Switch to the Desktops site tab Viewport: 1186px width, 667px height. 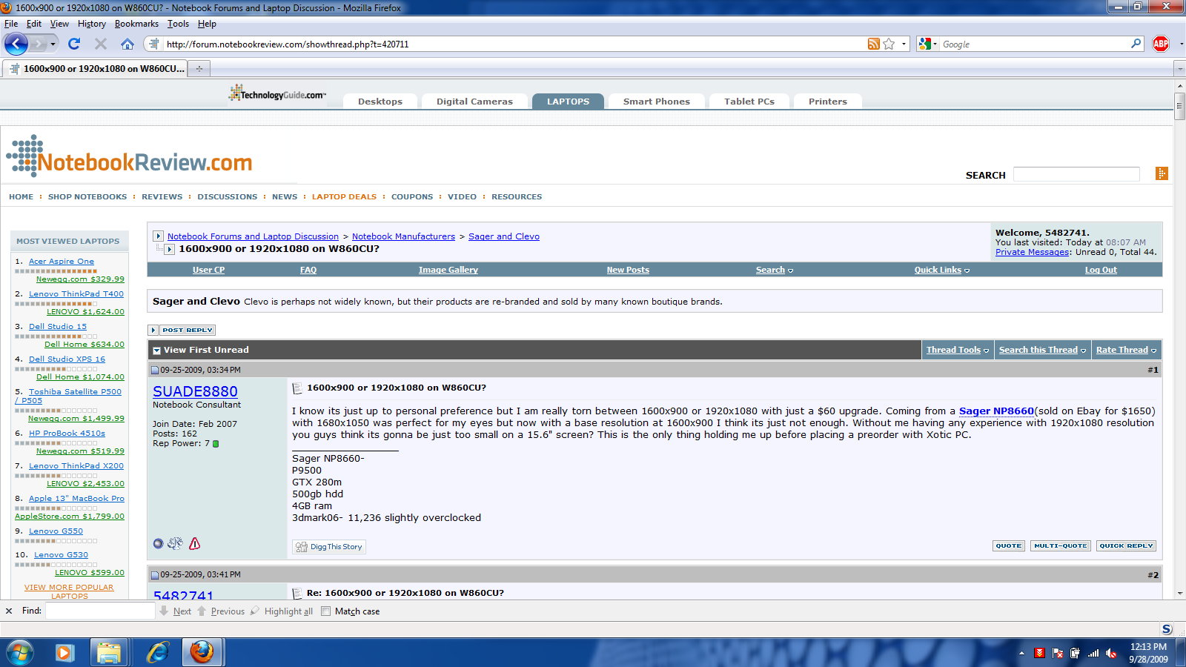click(380, 102)
